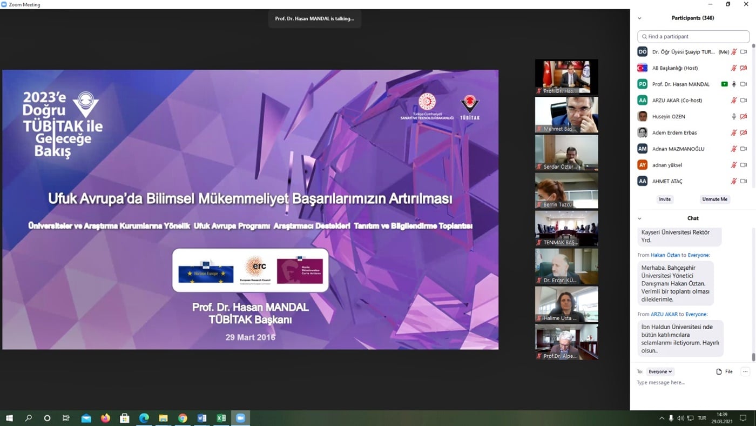This screenshot has height=426, width=756.
Task: Open Firefox from the taskbar
Action: click(105, 418)
